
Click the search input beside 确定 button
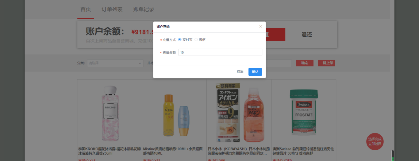pyautogui.click(x=279, y=63)
